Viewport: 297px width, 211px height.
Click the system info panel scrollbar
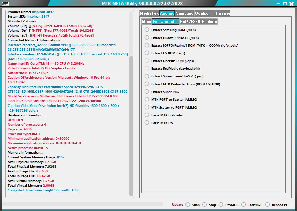click(130, 100)
